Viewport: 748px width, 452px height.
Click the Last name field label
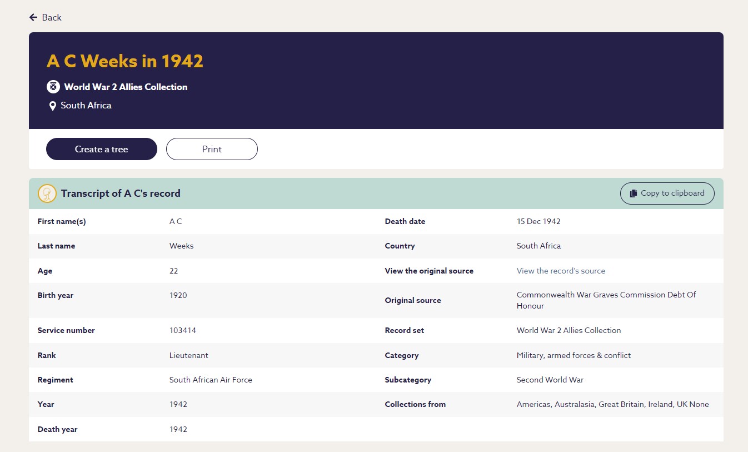(x=56, y=246)
